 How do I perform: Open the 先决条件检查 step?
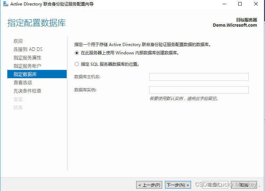[27, 91]
